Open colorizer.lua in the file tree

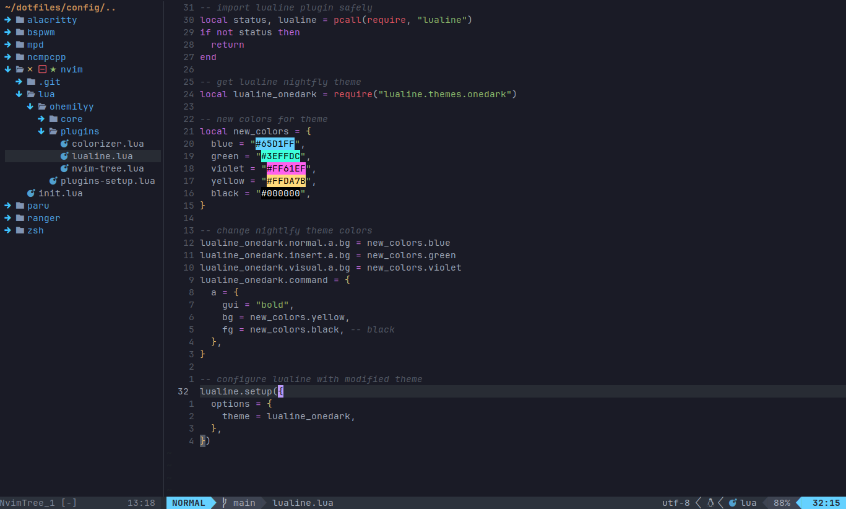click(108, 144)
